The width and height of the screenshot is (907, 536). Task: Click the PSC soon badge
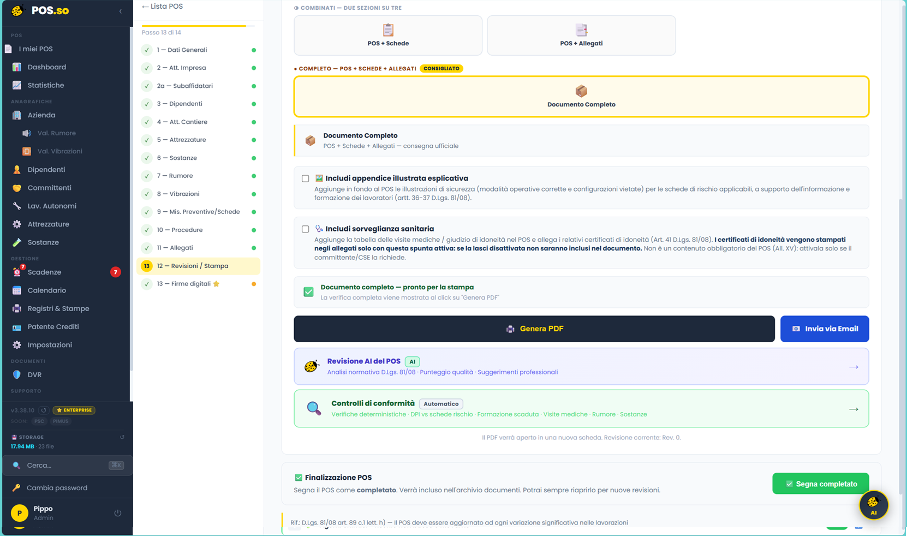tap(39, 421)
